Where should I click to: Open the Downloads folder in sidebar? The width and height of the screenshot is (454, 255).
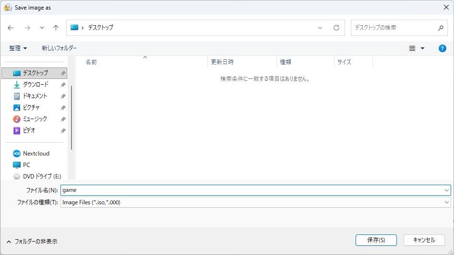click(36, 84)
